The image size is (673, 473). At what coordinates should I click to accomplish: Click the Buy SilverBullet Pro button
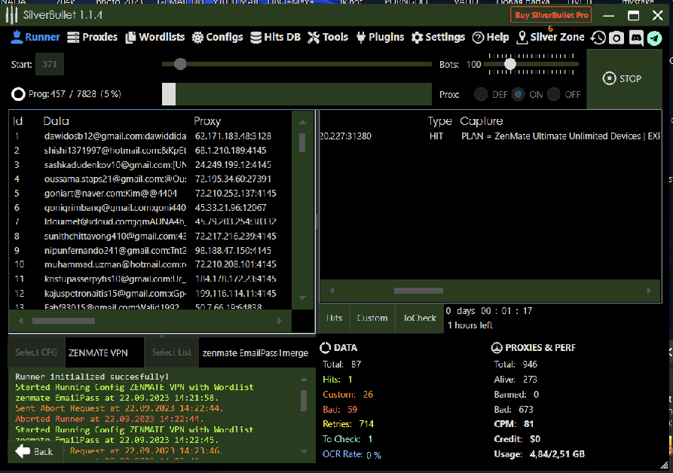[551, 15]
